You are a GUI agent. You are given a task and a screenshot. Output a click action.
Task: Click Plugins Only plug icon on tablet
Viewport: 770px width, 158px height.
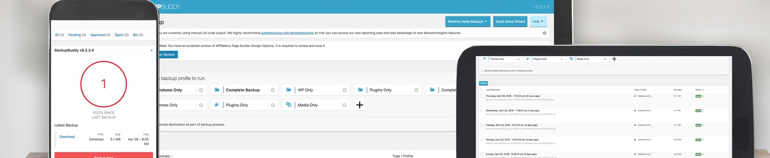(x=528, y=59)
